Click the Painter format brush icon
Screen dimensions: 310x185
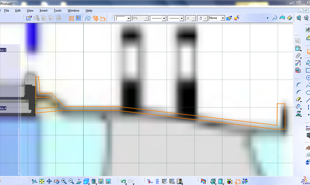229,18
